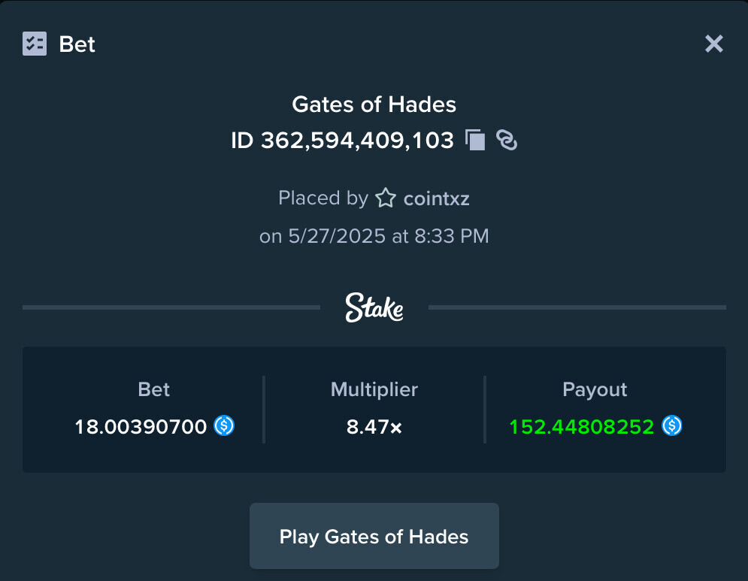Click the star icon before cointxz

pos(386,198)
